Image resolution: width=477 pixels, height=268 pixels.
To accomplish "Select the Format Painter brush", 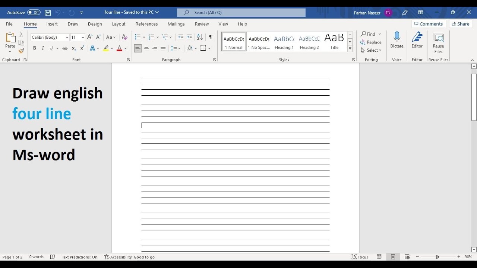I will pyautogui.click(x=21, y=51).
